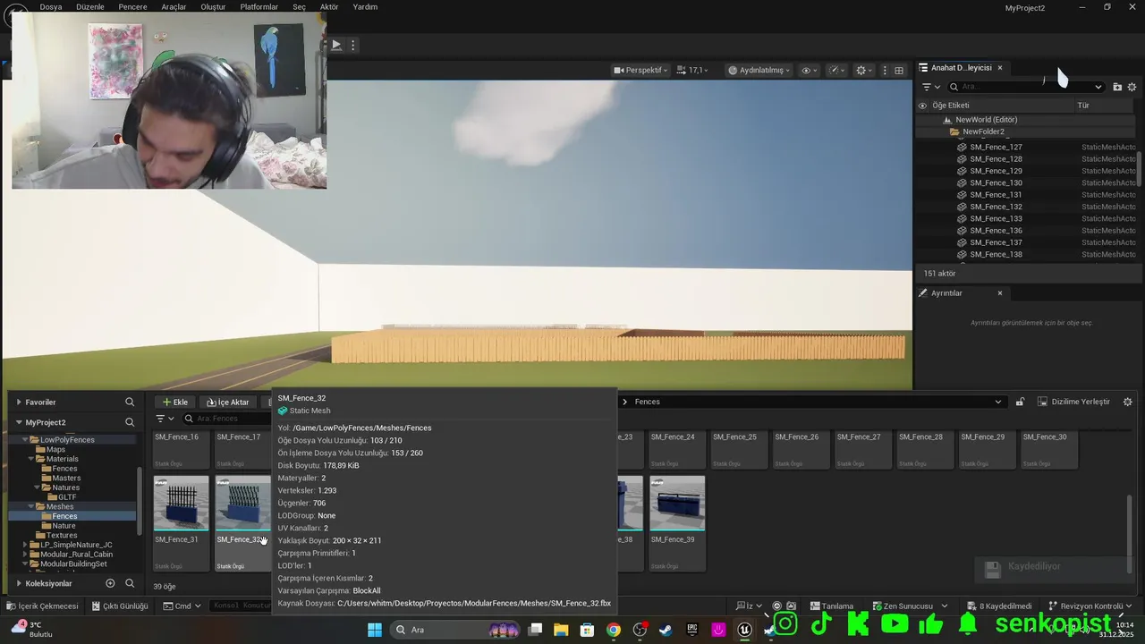Open the viewport vertical dots options

(x=885, y=70)
